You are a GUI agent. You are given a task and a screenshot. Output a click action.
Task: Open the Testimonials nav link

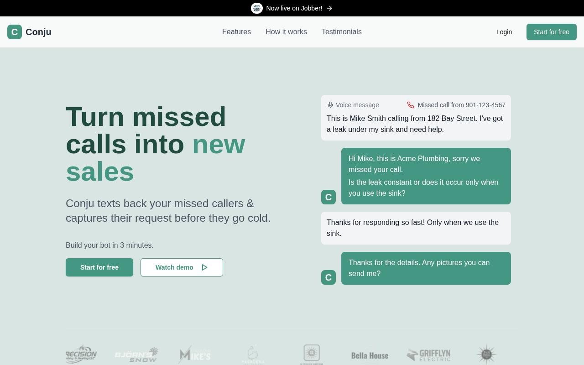pos(342,32)
